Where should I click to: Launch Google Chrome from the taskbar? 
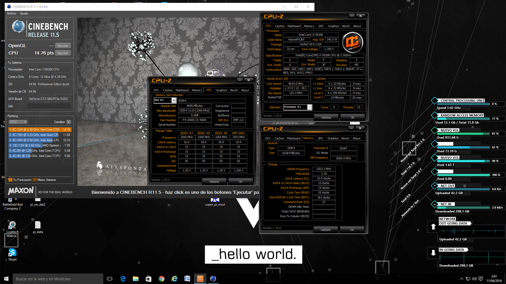161,279
